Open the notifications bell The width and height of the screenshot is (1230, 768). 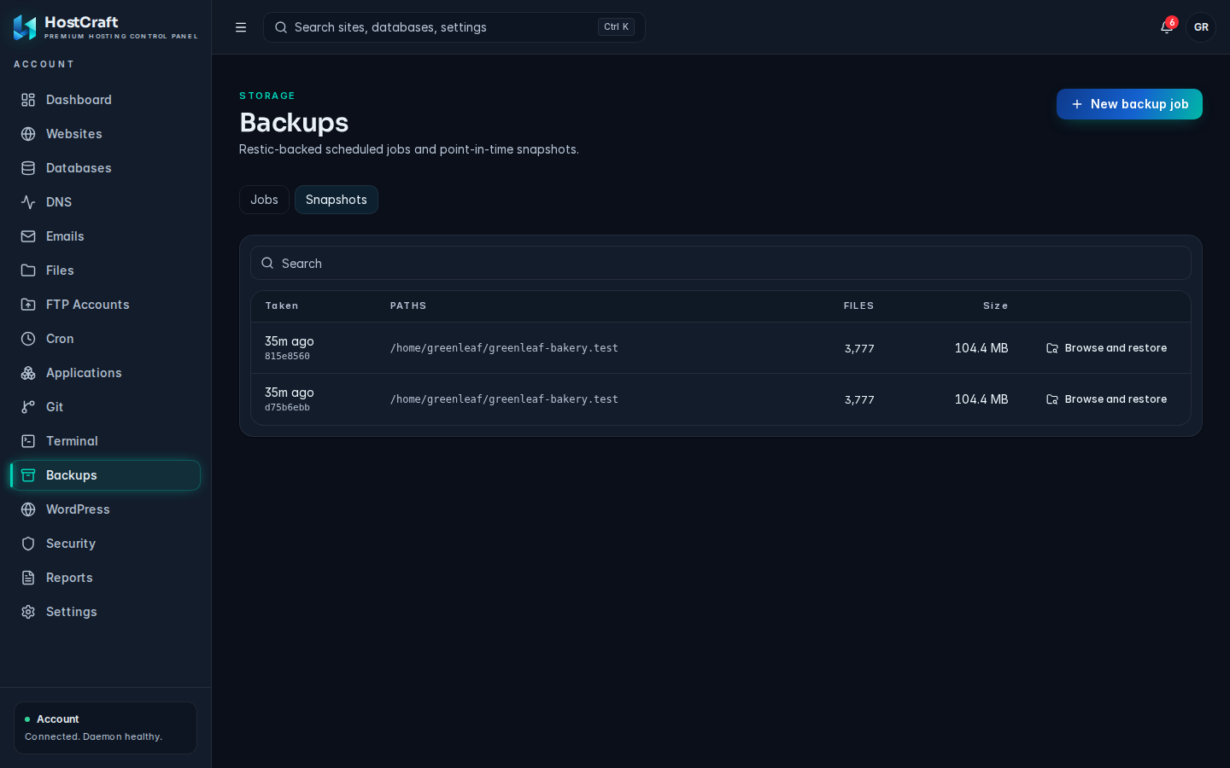pyautogui.click(x=1167, y=27)
